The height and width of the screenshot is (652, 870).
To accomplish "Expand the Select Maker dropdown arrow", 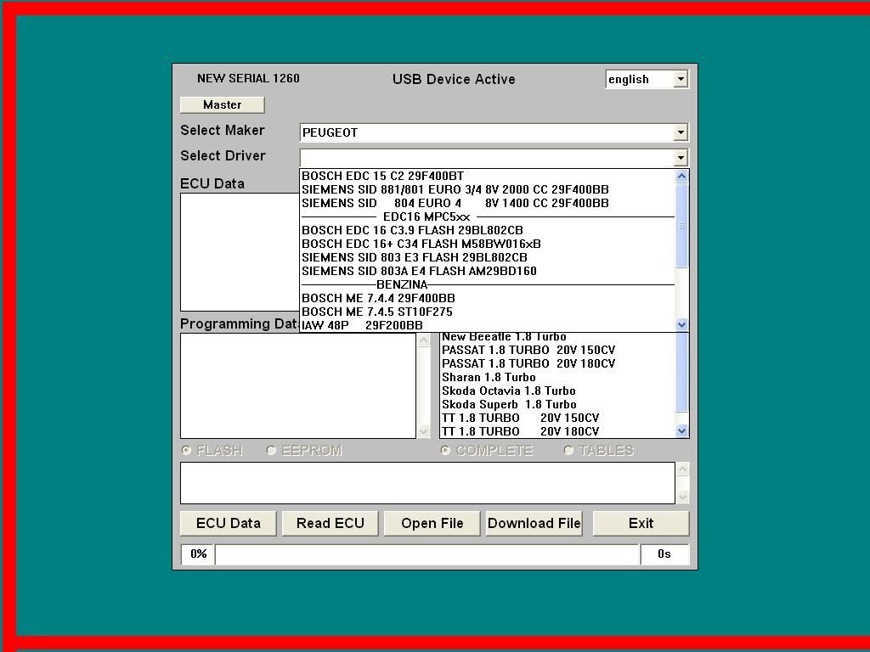I will coord(681,132).
